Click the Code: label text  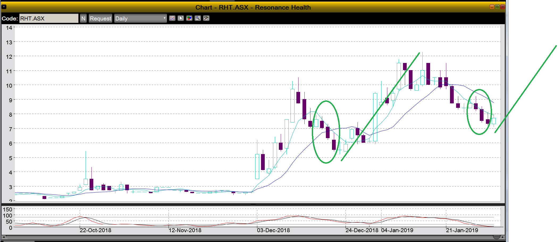point(10,19)
